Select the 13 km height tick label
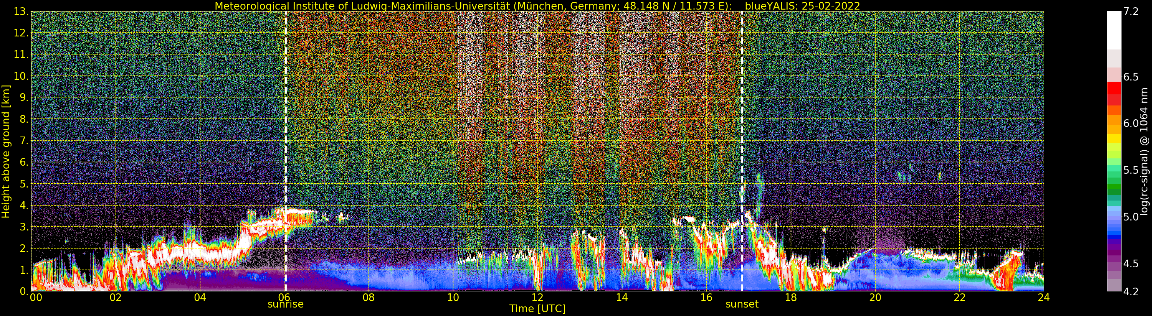This screenshot has width=1152, height=316. tap(21, 12)
